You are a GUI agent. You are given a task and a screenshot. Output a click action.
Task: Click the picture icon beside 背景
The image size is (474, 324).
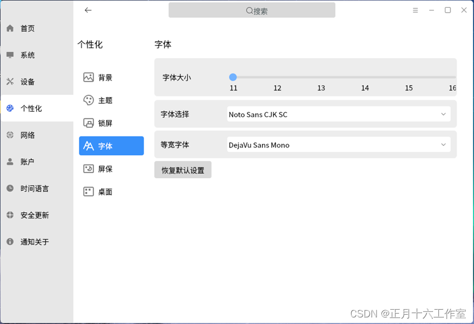[x=88, y=77]
